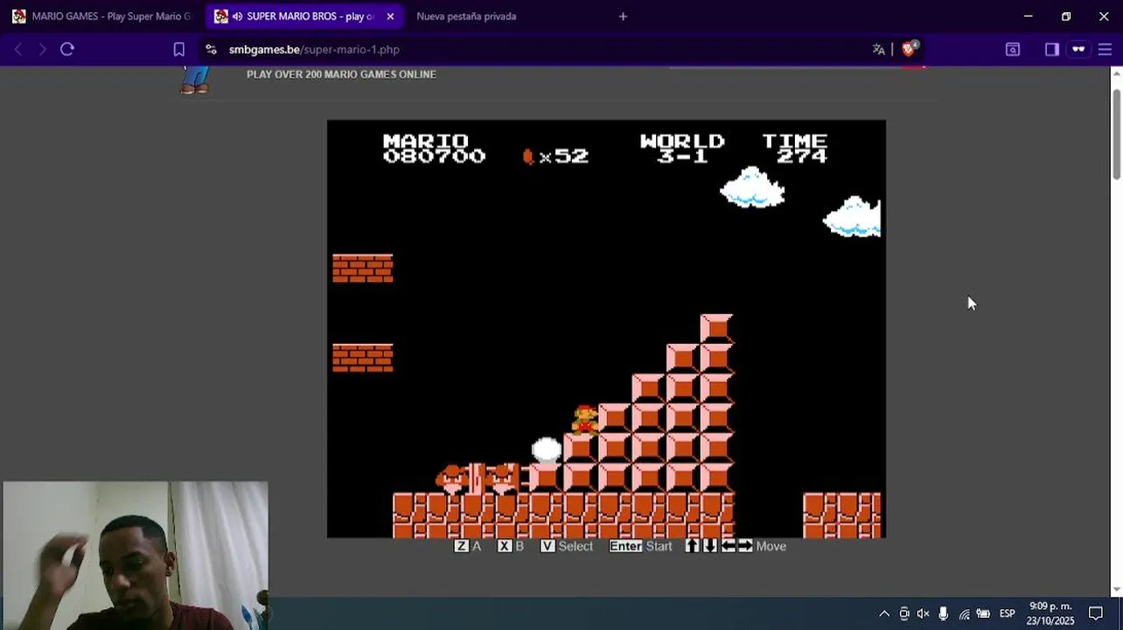Click the Mario game canvas
1123x630 pixels.
(606, 329)
